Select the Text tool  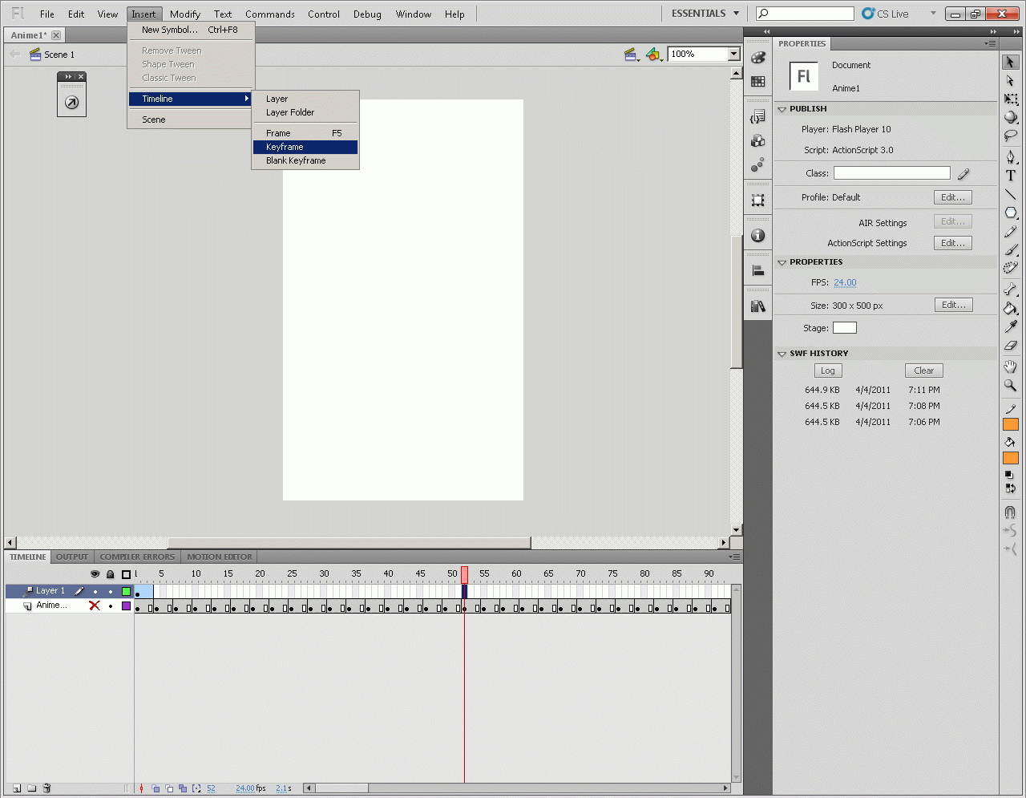(x=1010, y=176)
